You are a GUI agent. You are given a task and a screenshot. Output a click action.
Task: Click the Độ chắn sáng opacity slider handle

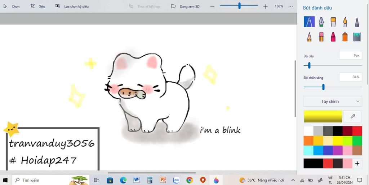click(x=323, y=87)
